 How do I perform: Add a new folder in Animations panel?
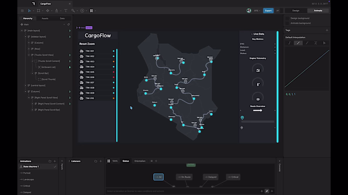pos(50,161)
